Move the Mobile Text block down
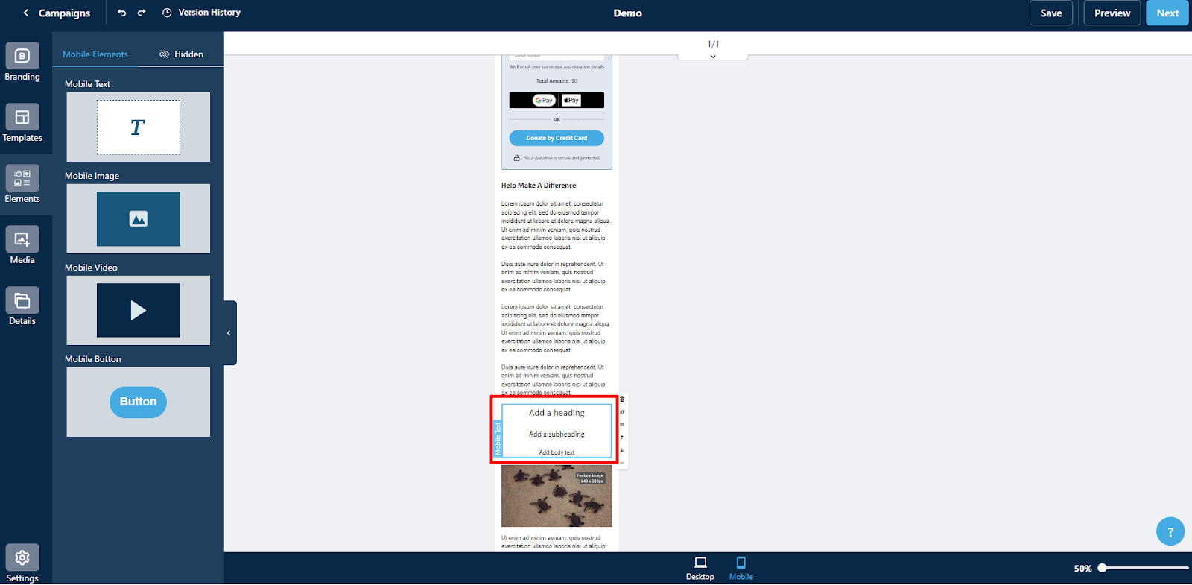This screenshot has height=585, width=1192. [x=622, y=450]
